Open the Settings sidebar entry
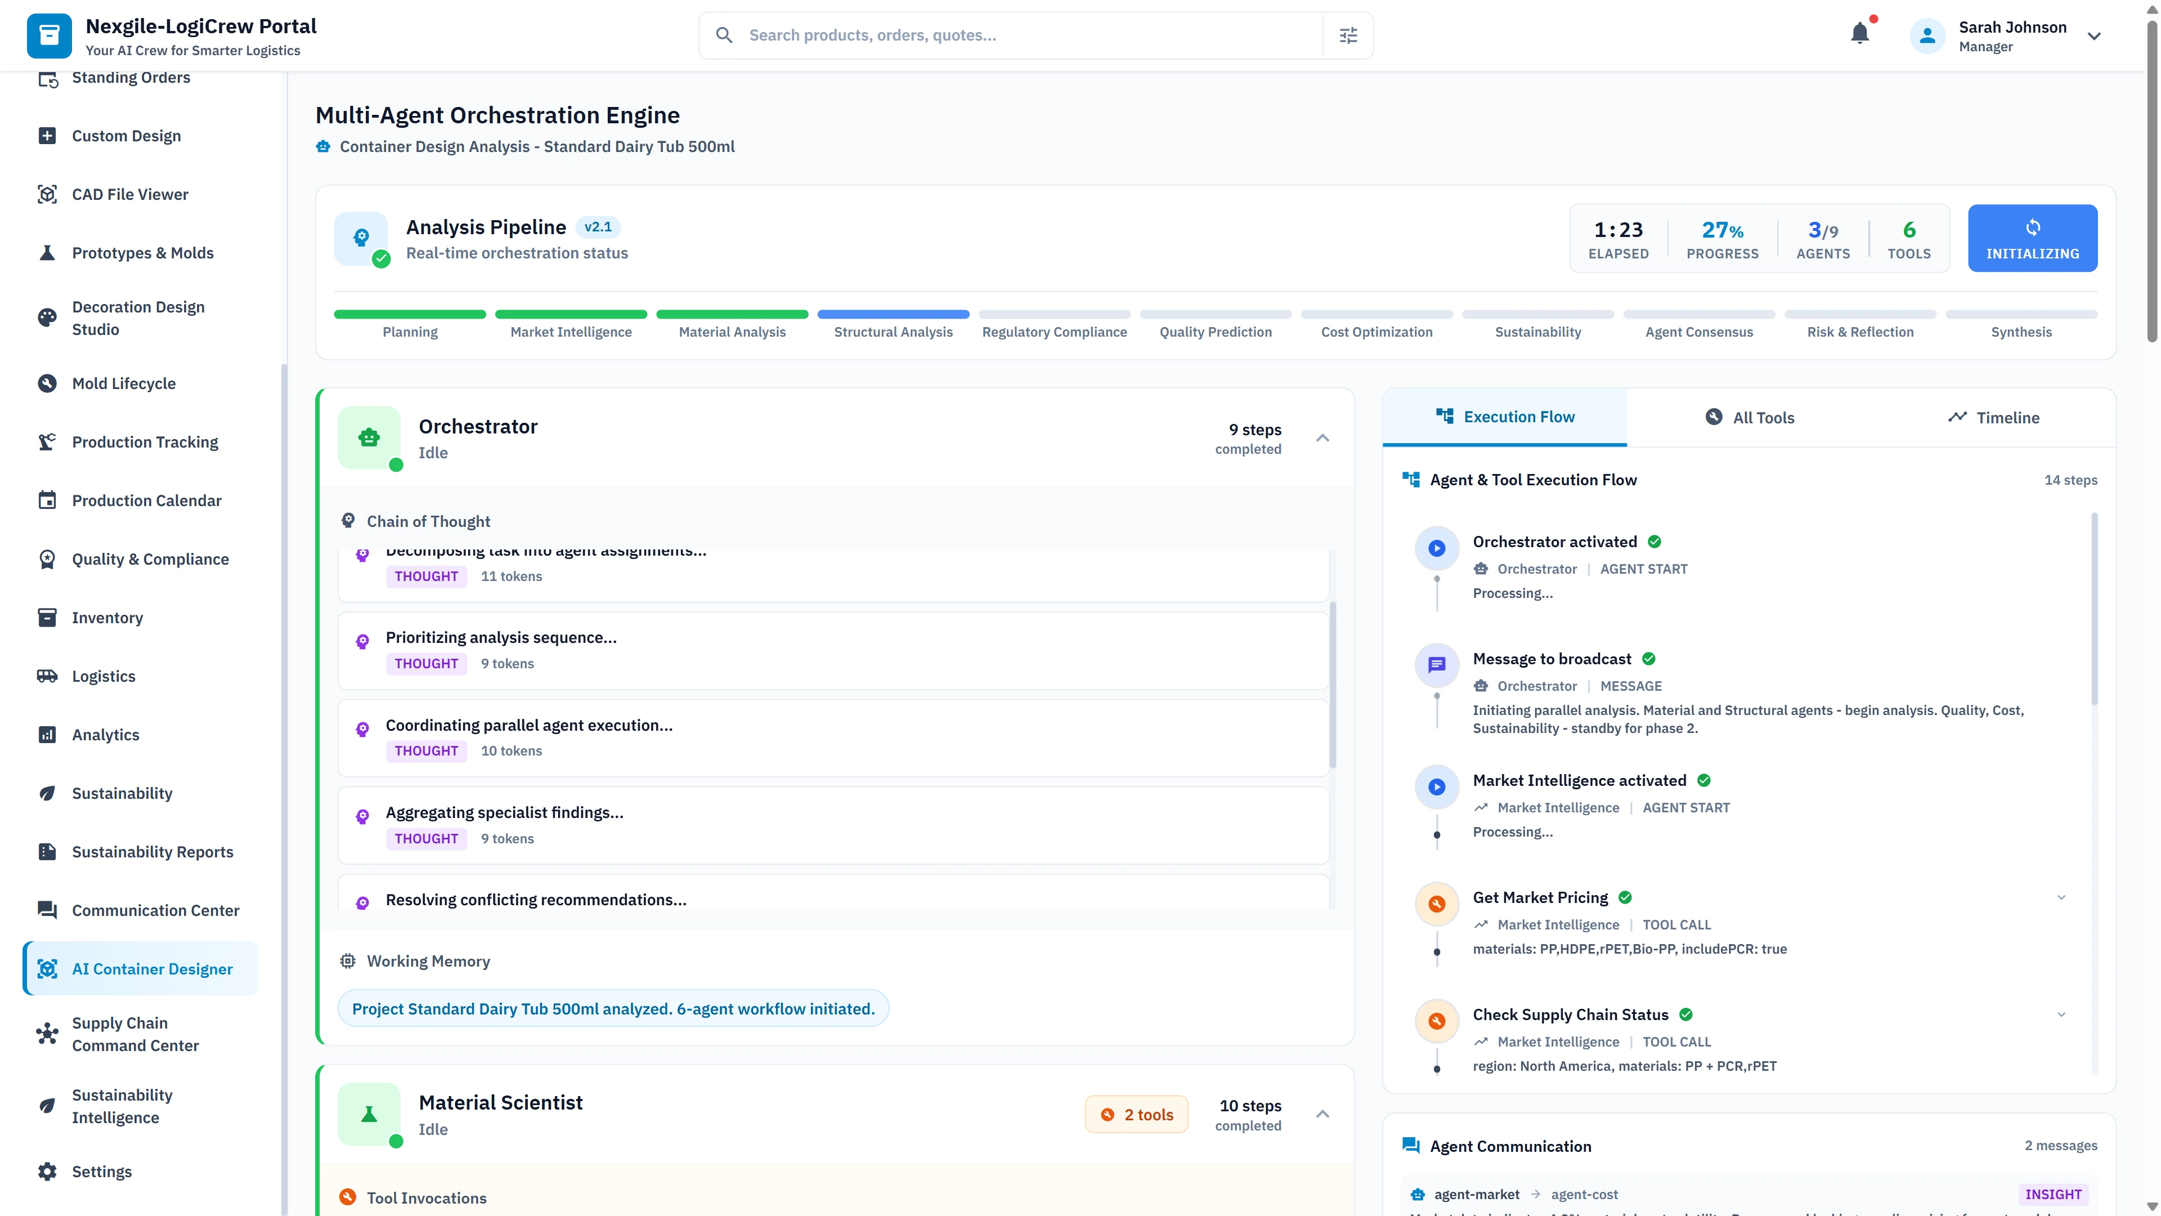2161x1216 pixels. click(101, 1171)
